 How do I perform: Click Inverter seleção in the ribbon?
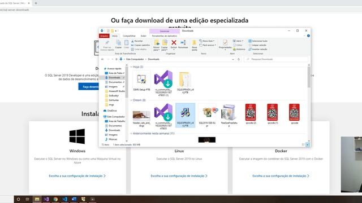pos(258,49)
